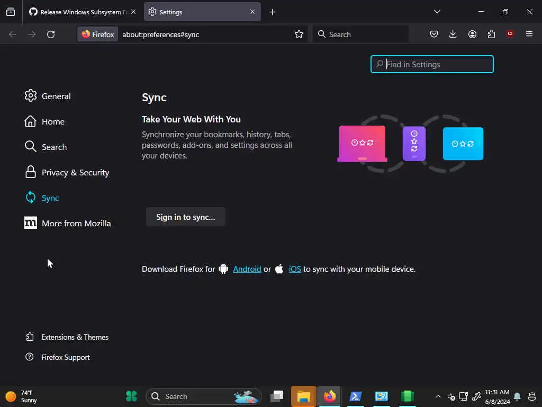Open the display/network tray icon
Screen dimensions: 542x407
(464, 396)
